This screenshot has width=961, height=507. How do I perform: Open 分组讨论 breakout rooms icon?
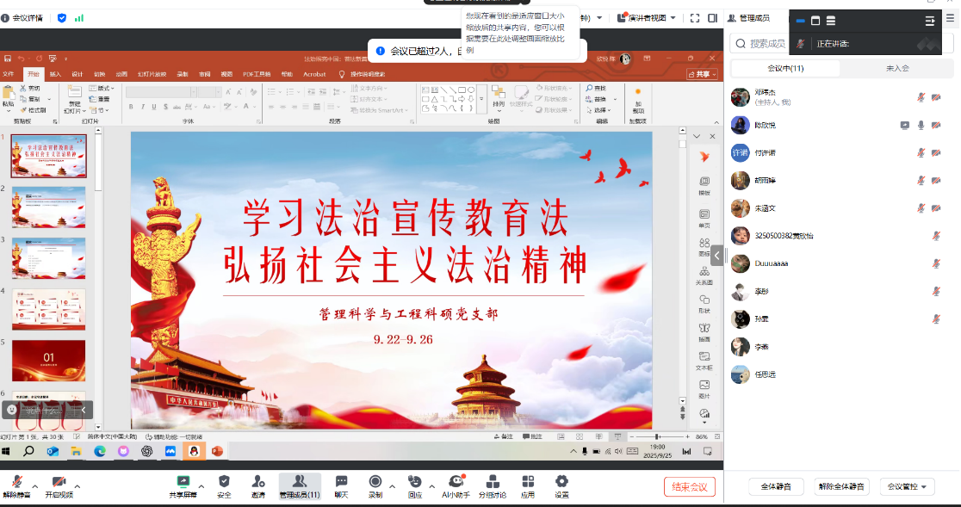coord(493,482)
